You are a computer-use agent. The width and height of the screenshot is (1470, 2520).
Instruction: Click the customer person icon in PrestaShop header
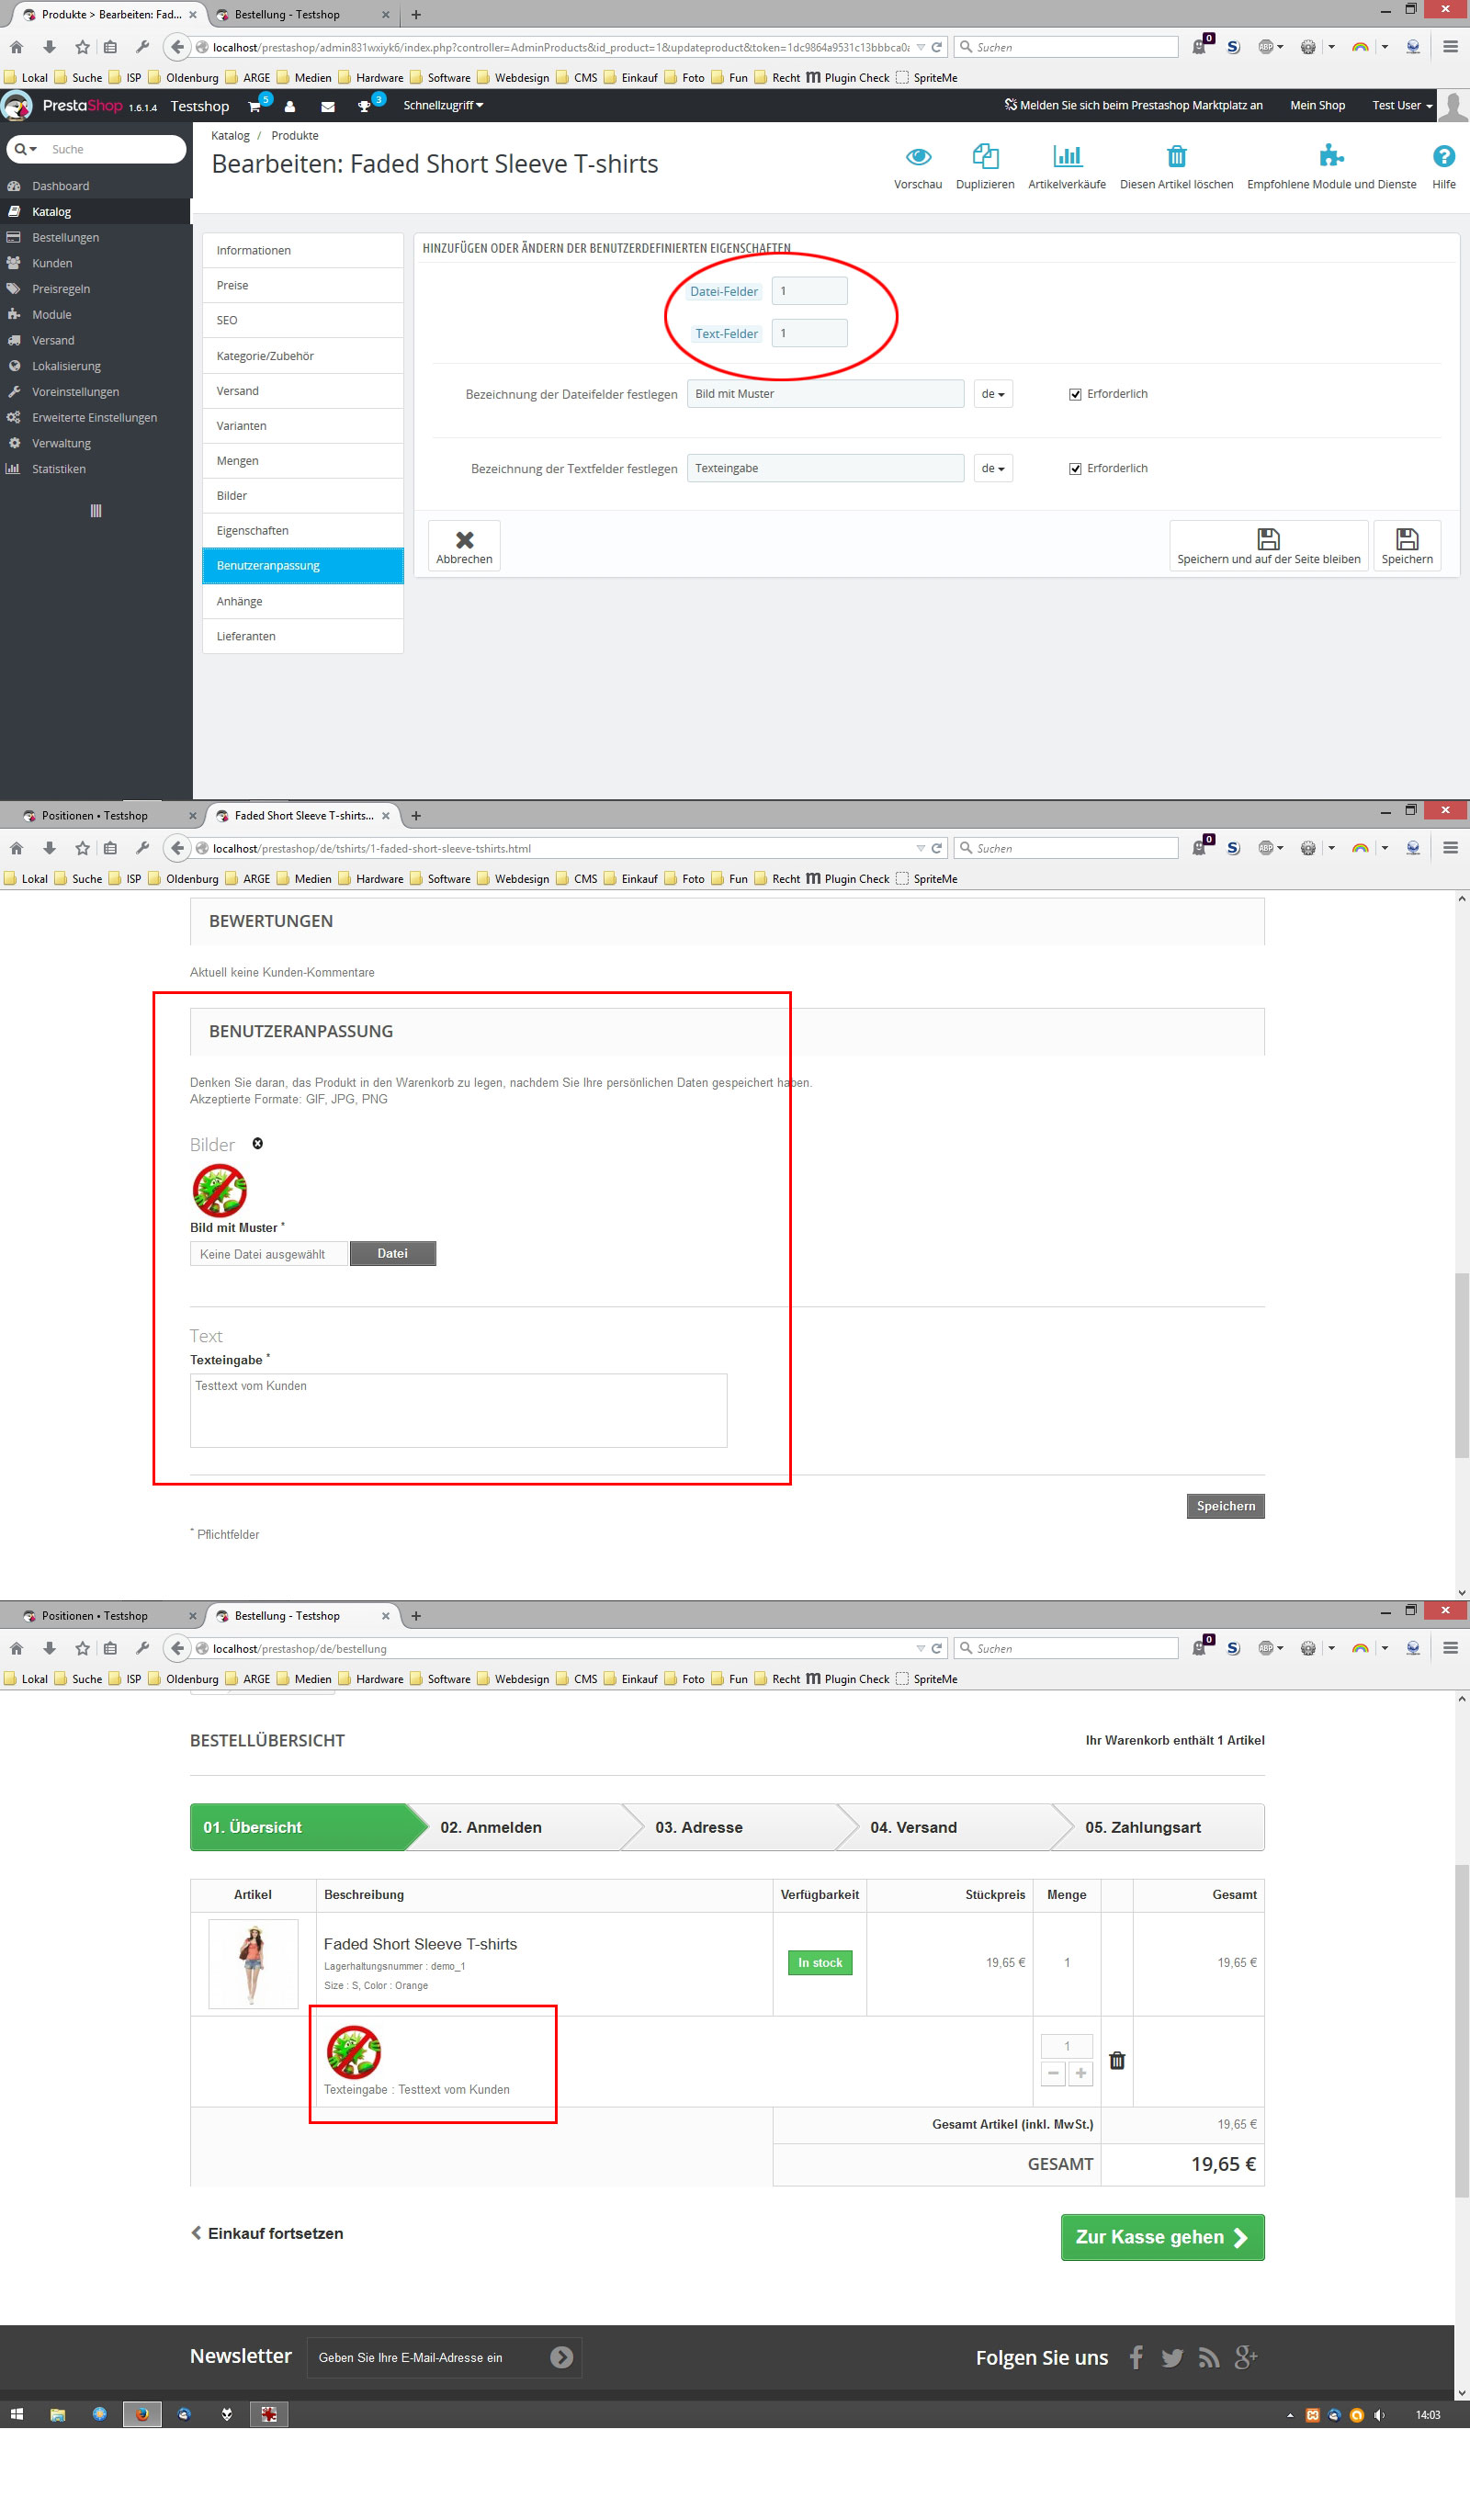coord(290,106)
